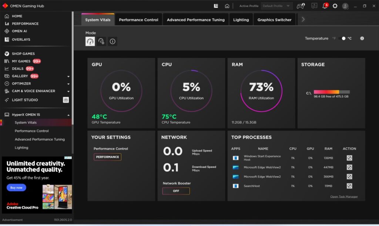Switch to the Performance Control tab
Image resolution: width=379 pixels, height=226 pixels.
tap(138, 20)
